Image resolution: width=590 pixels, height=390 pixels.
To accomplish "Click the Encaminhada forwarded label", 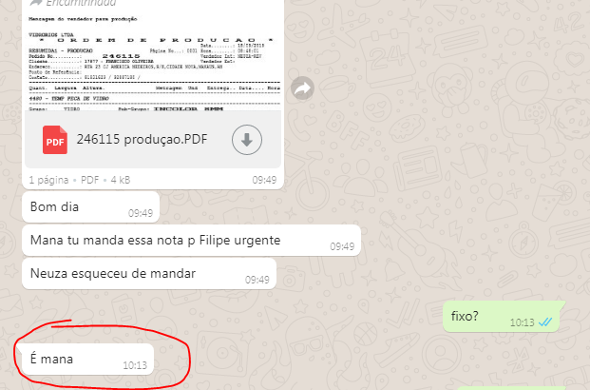I will (x=81, y=3).
